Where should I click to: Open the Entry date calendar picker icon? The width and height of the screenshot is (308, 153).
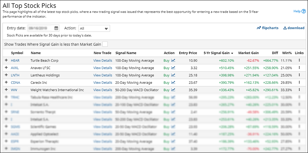(56, 28)
